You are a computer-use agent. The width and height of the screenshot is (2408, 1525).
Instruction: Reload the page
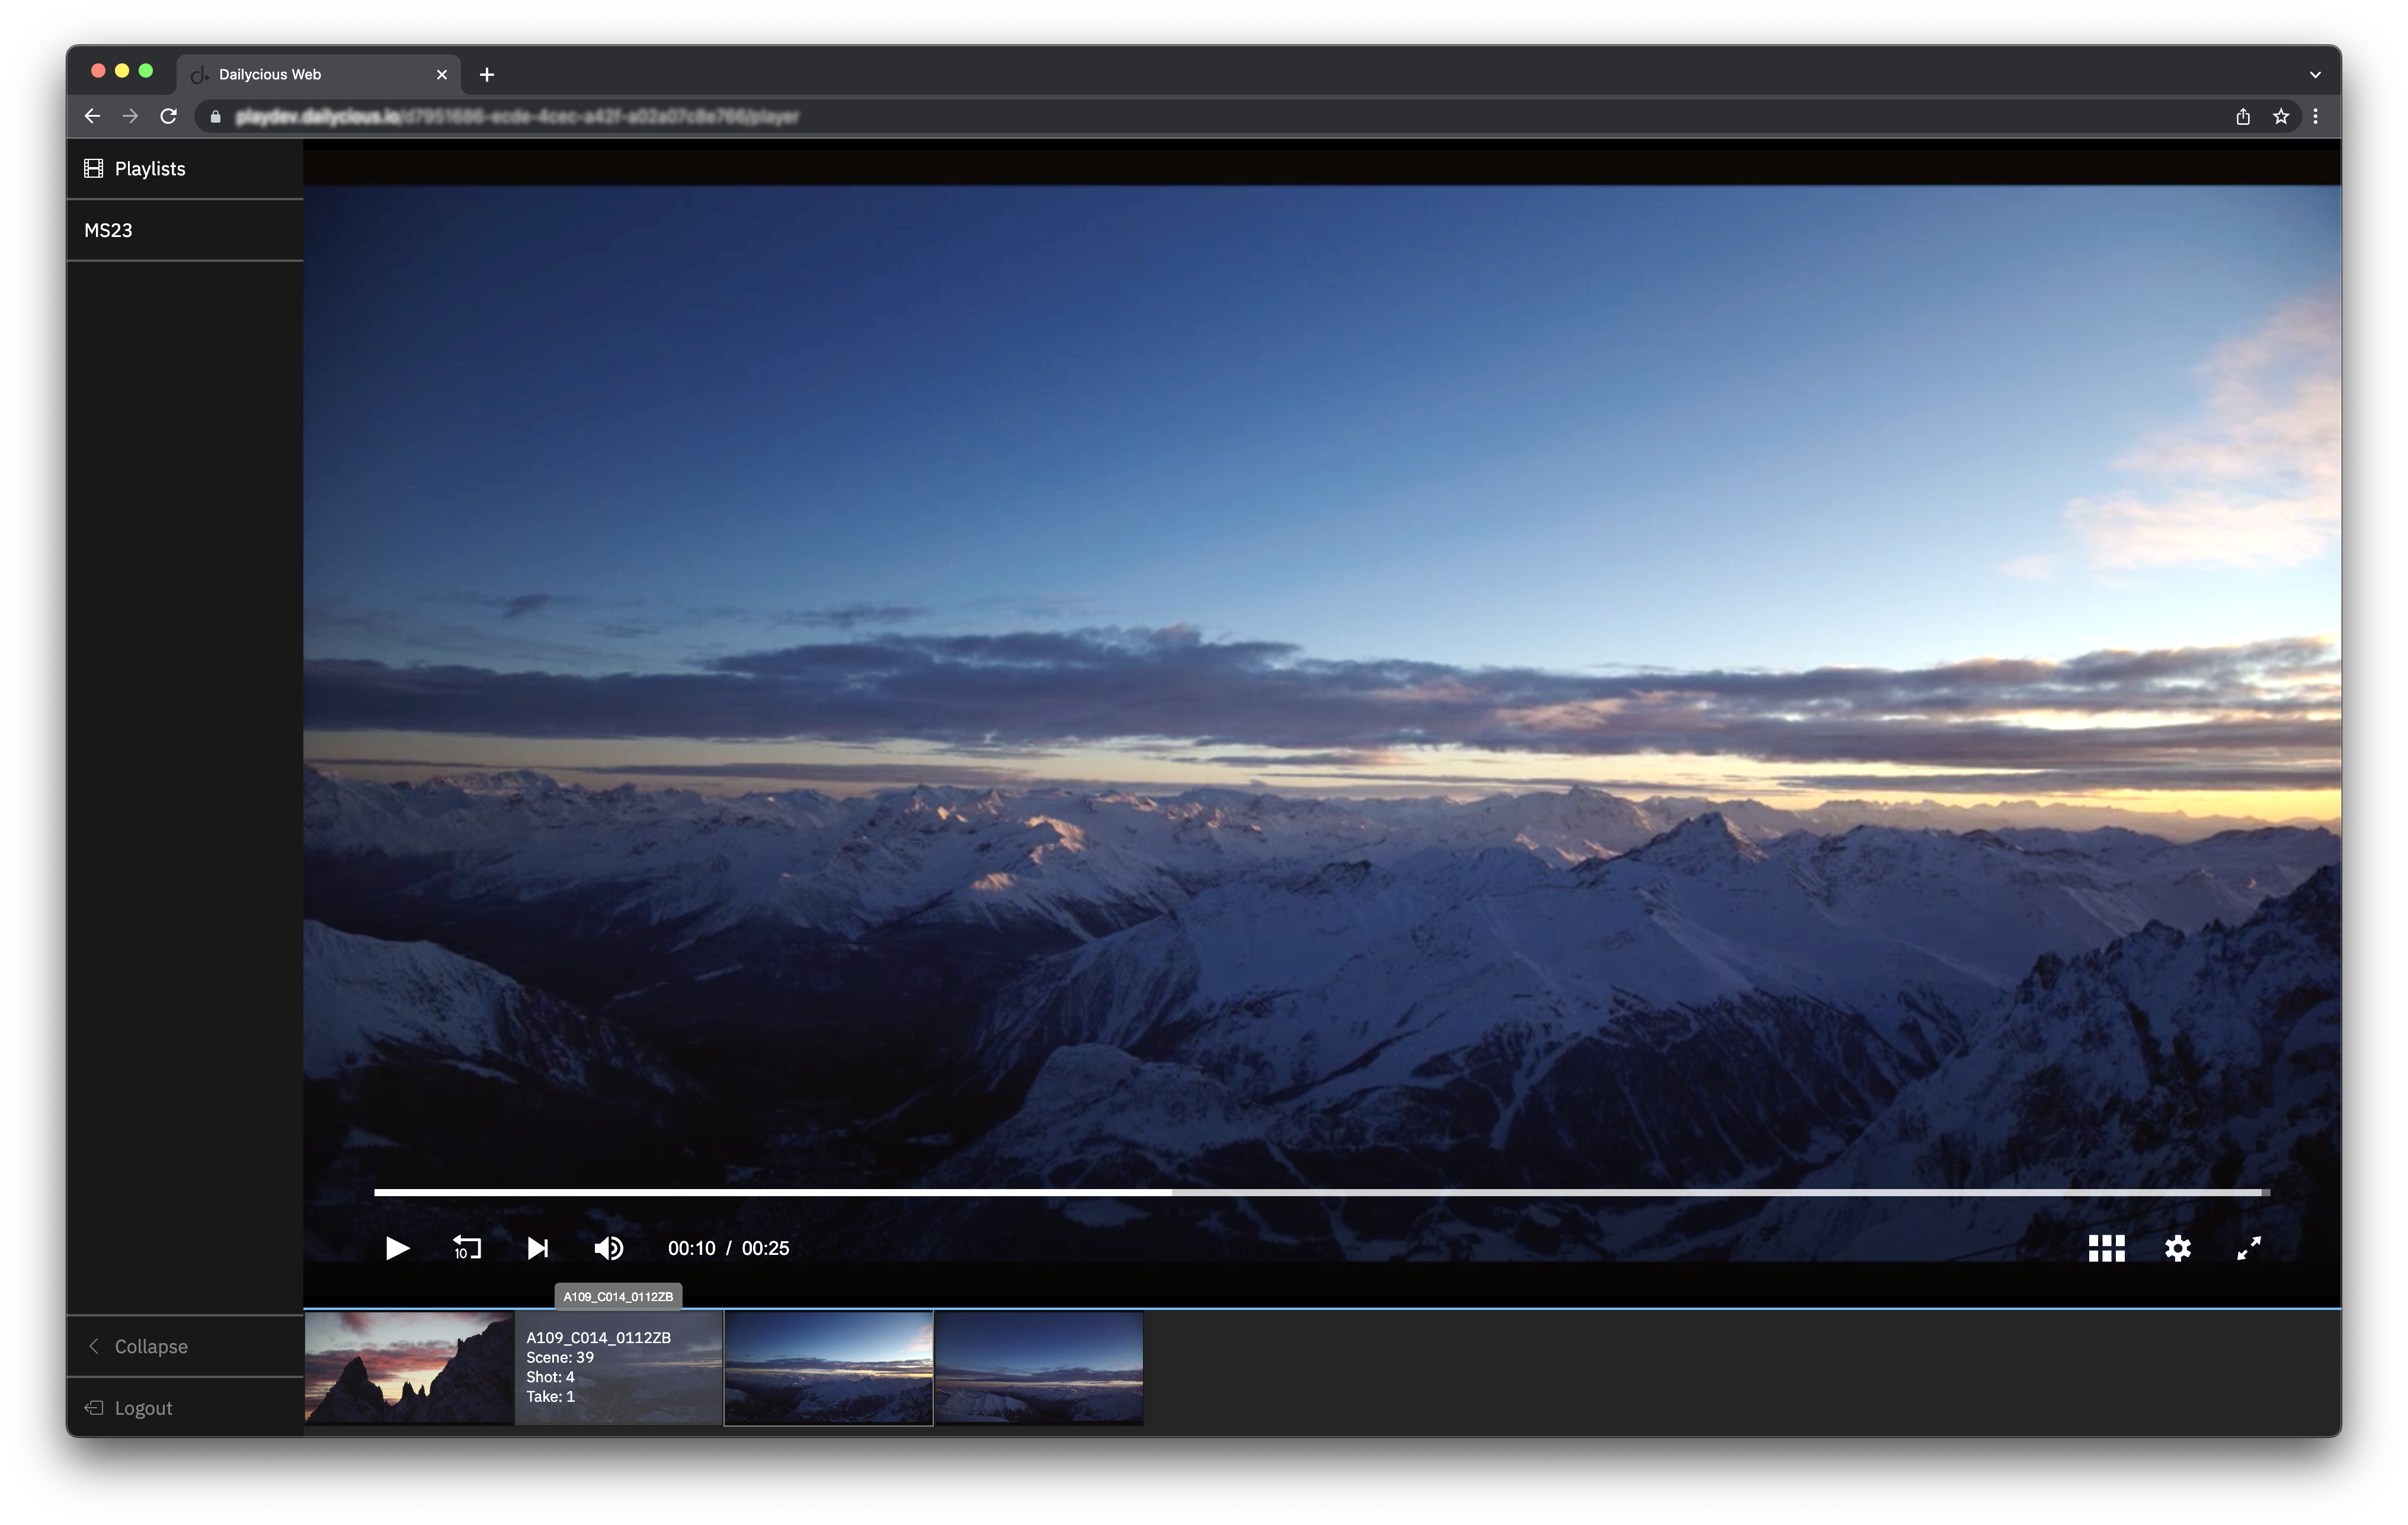click(169, 116)
